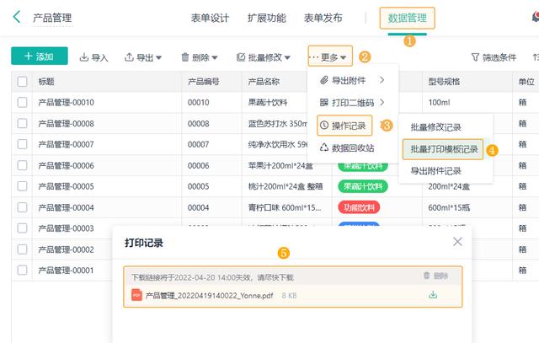Toggle the select-all checkbox in table header

tap(23, 82)
